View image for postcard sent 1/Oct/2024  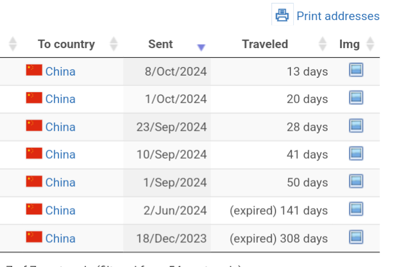point(356,97)
